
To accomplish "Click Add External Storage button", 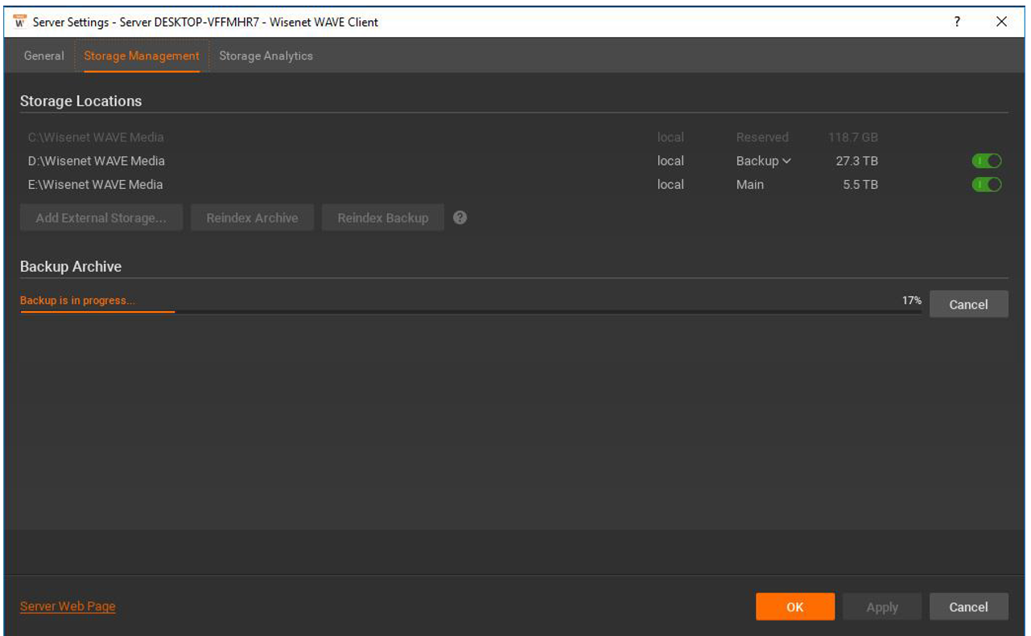I will coord(101,218).
